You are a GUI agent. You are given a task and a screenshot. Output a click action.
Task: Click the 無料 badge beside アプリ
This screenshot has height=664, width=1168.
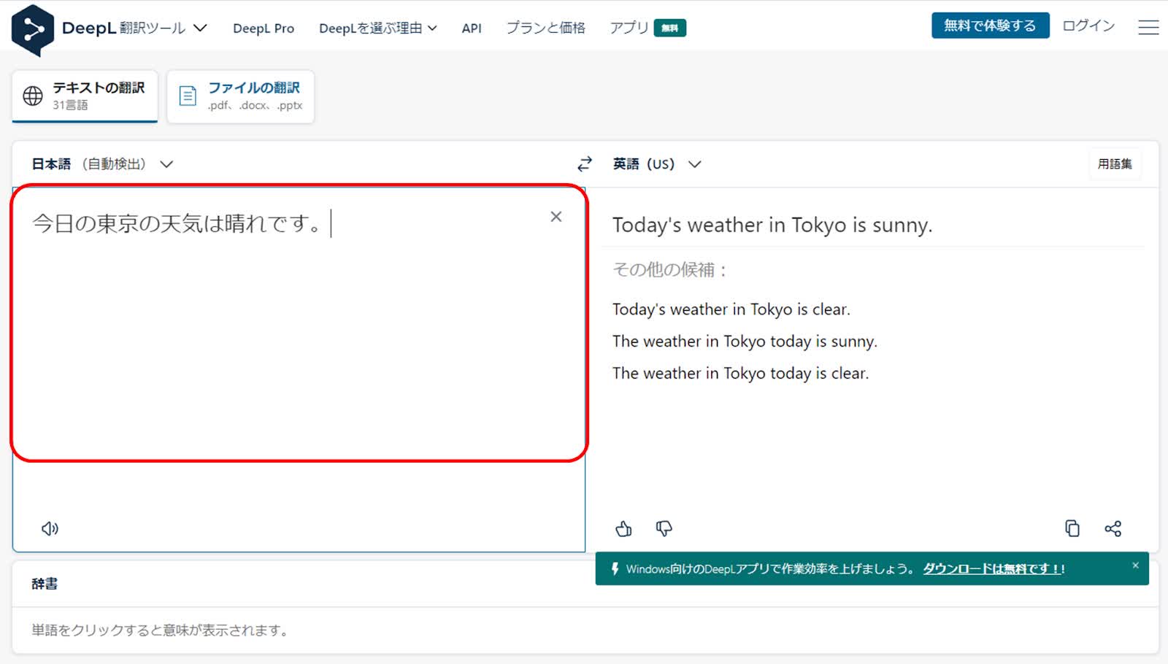(x=670, y=28)
